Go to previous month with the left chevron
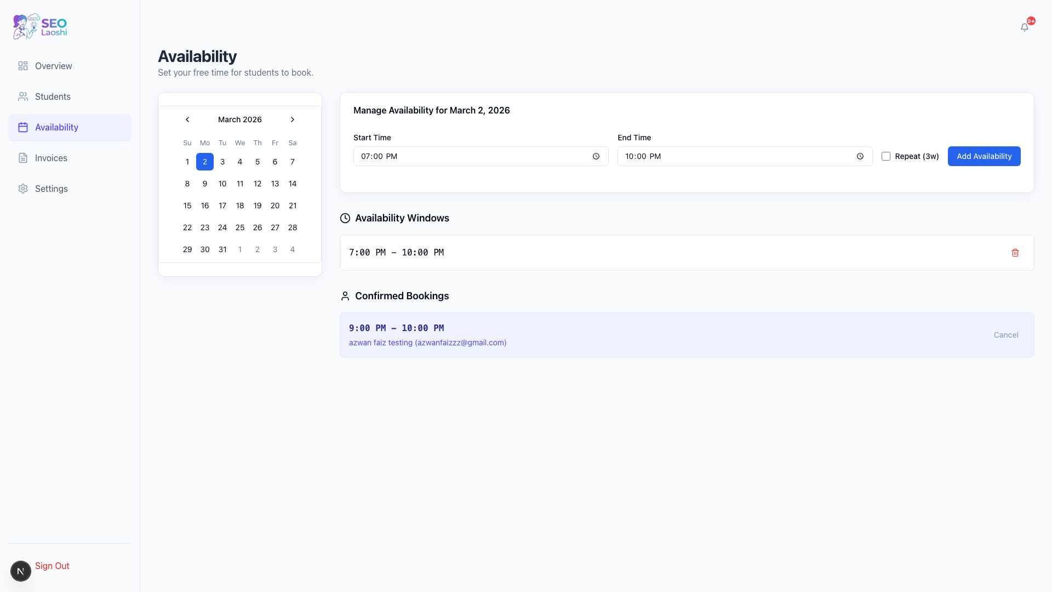 [x=187, y=119]
